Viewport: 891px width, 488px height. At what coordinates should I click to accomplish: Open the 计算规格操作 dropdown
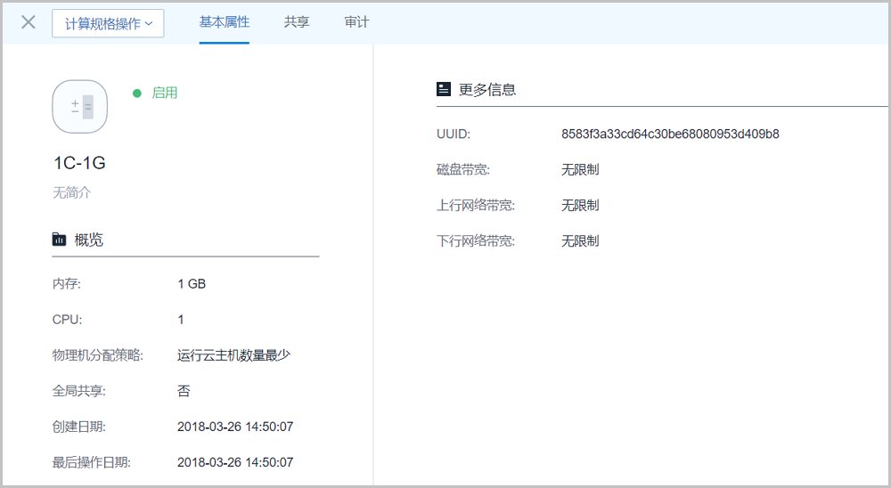tap(108, 23)
